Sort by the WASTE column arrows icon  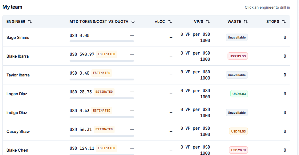pos(246,22)
